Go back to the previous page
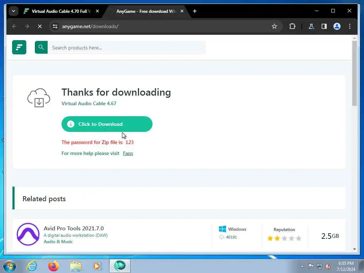This screenshot has height=273, width=364. tap(14, 26)
